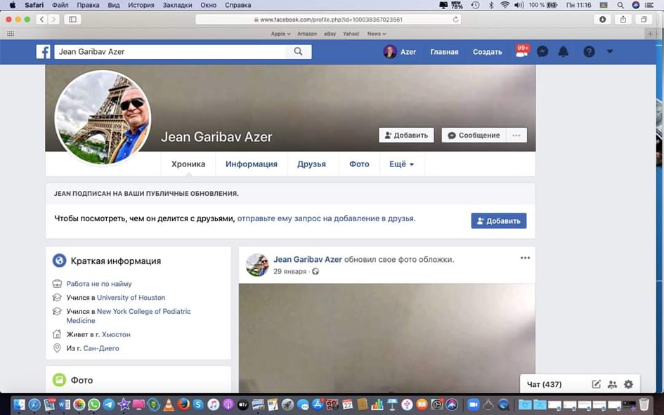Open the account dropdown arrow in Facebook header

click(610, 51)
